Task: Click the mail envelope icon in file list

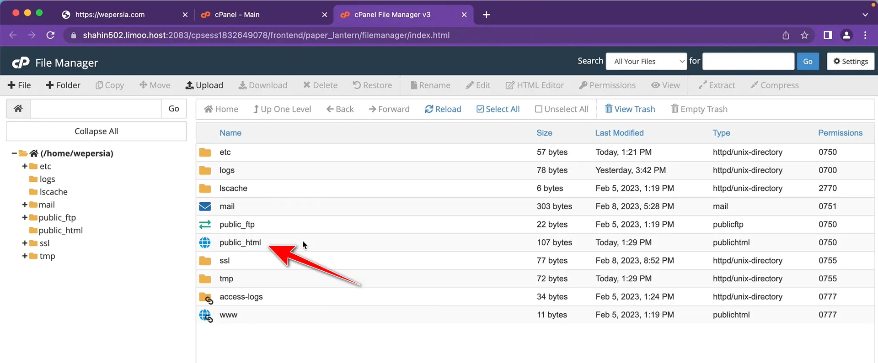Action: [x=205, y=206]
